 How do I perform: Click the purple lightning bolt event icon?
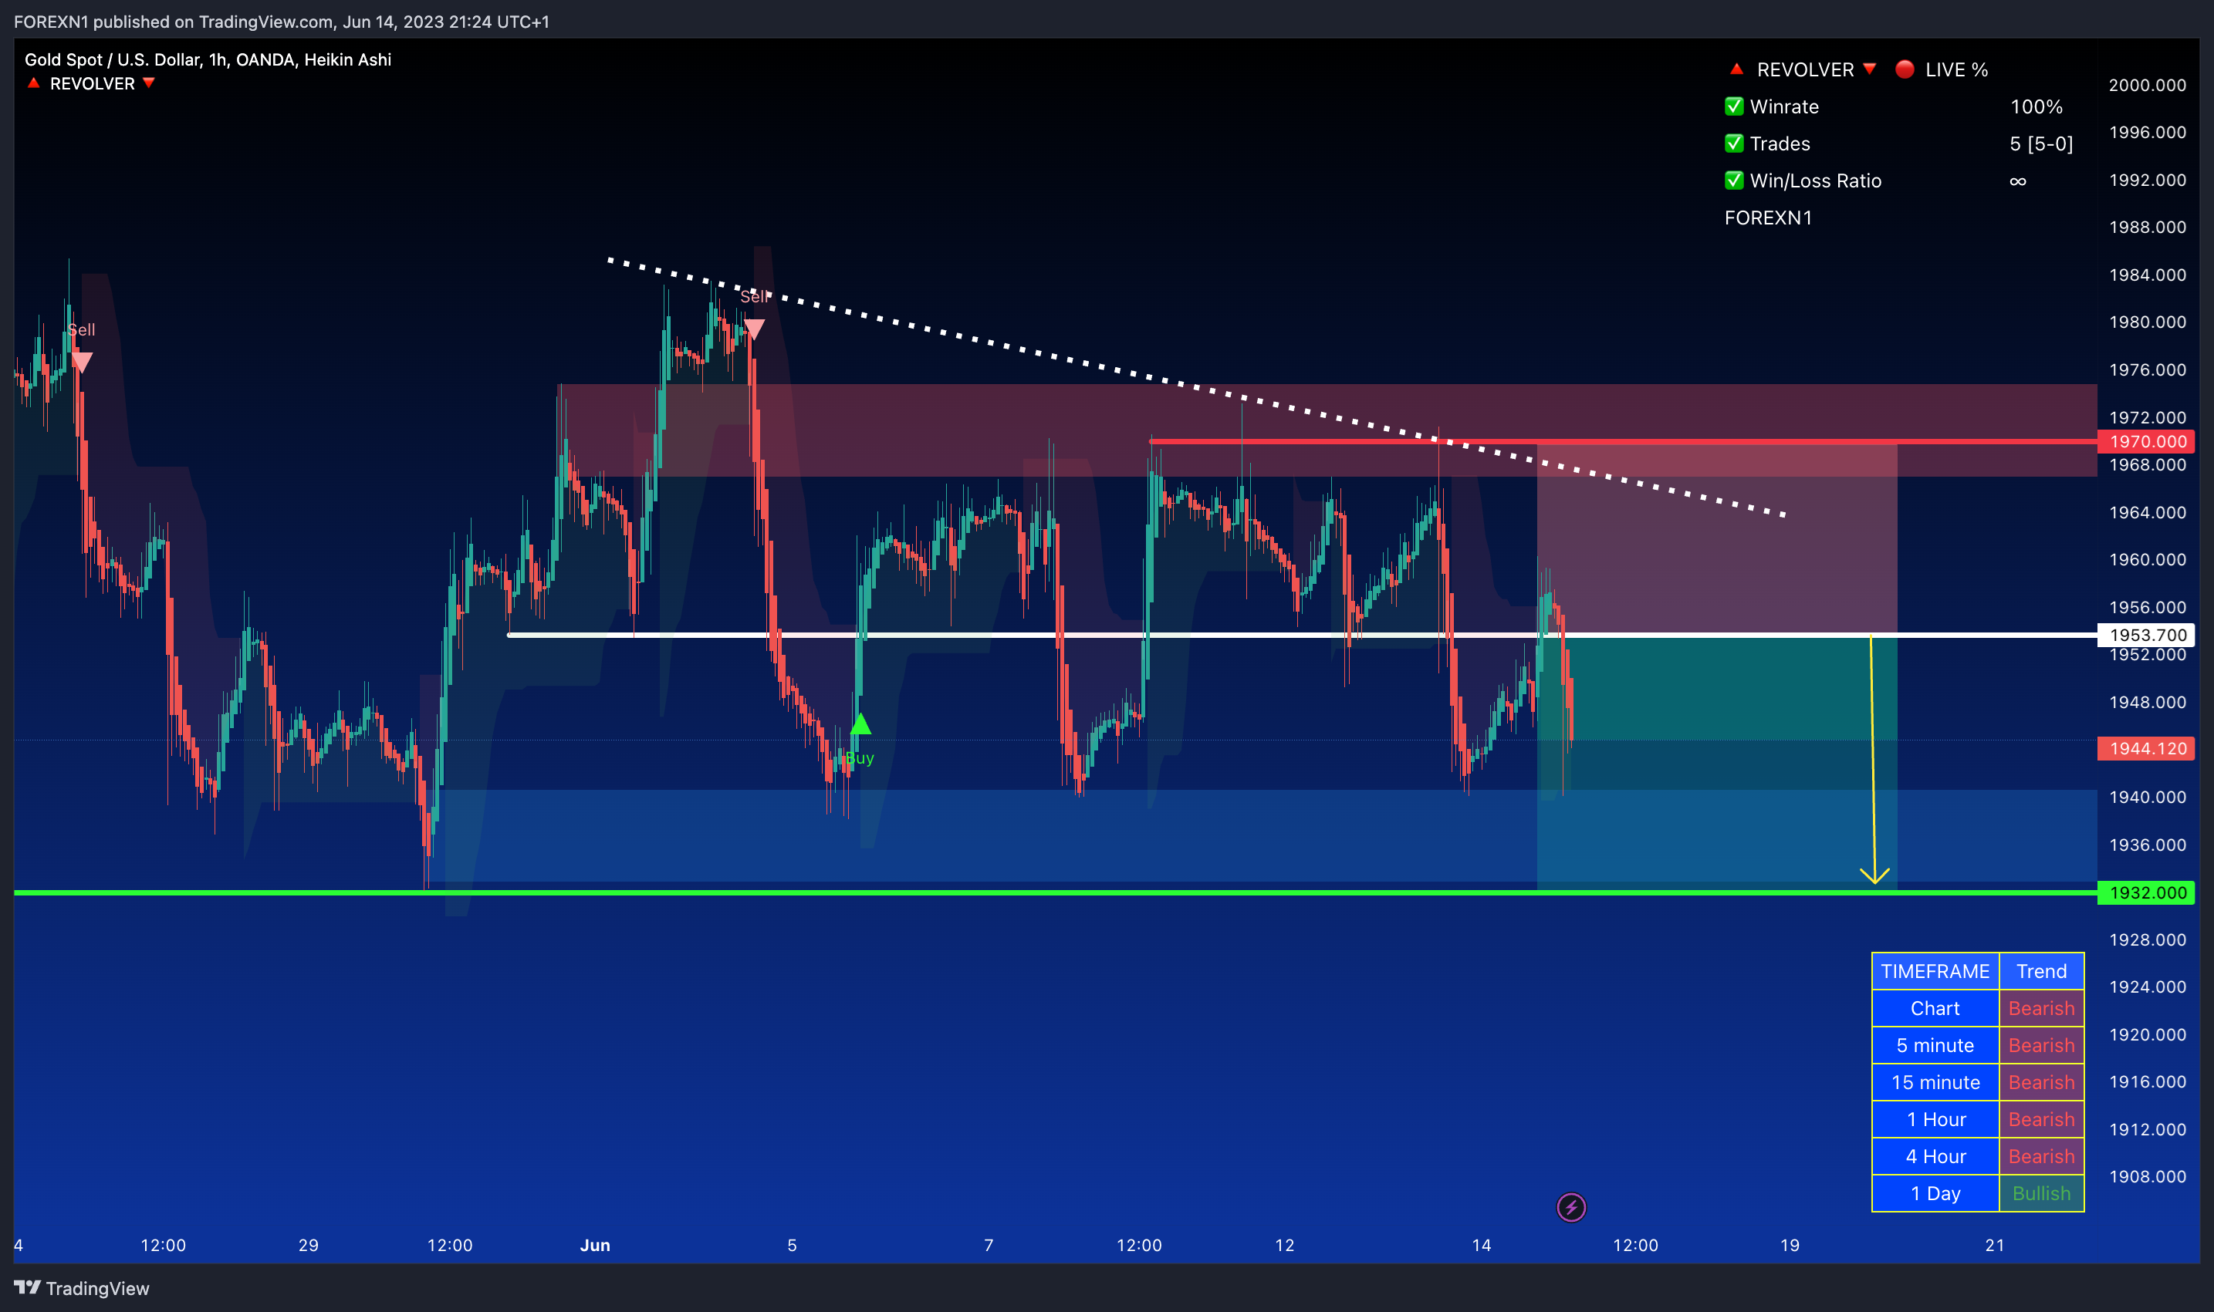[1571, 1208]
